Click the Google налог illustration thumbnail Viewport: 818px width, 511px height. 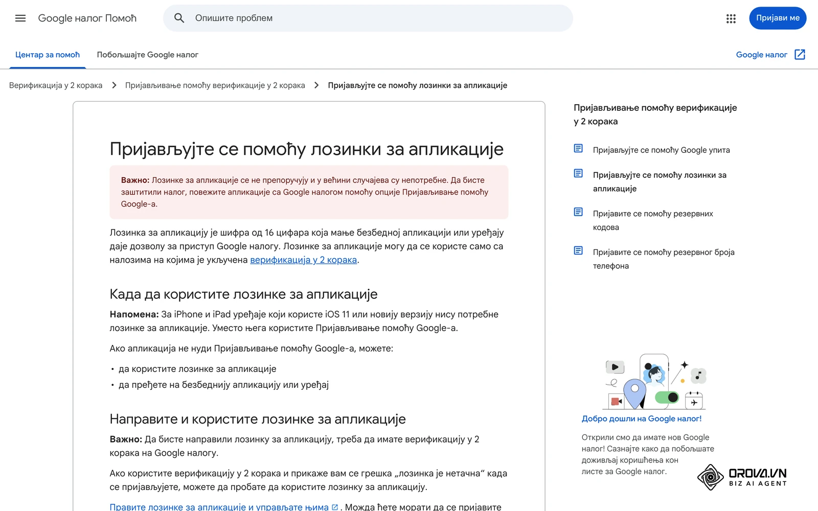(x=655, y=382)
